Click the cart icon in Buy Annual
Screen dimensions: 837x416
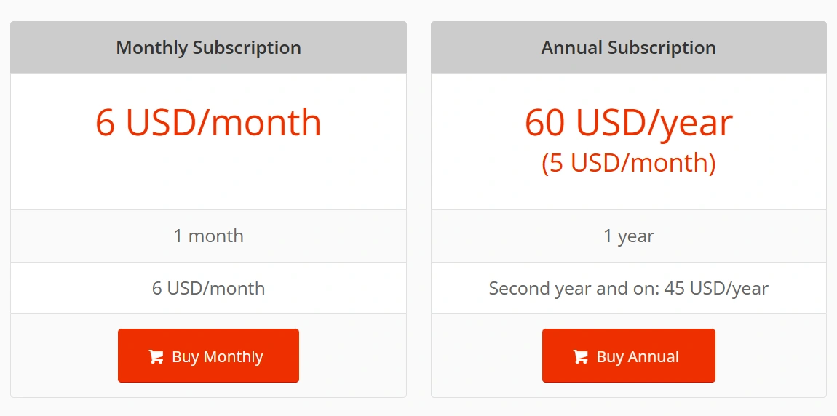[x=580, y=357]
